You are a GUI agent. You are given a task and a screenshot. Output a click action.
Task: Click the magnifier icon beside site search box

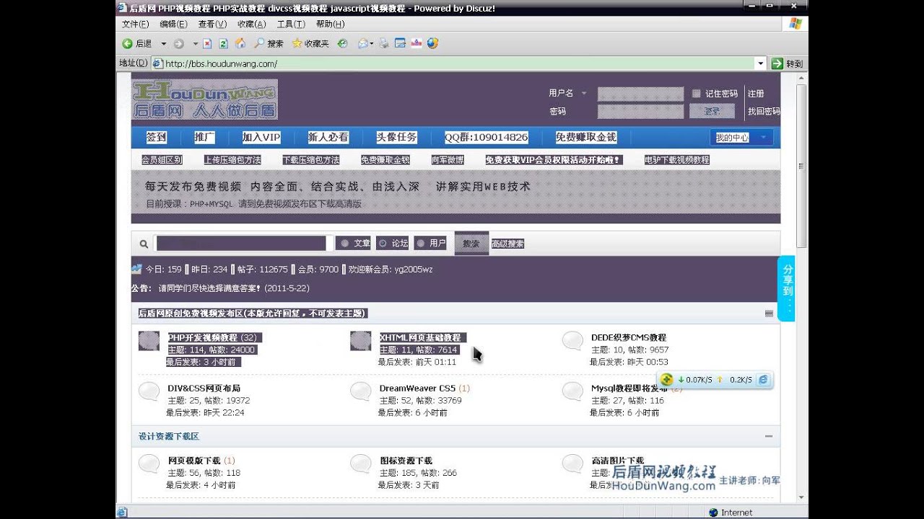[x=144, y=244]
